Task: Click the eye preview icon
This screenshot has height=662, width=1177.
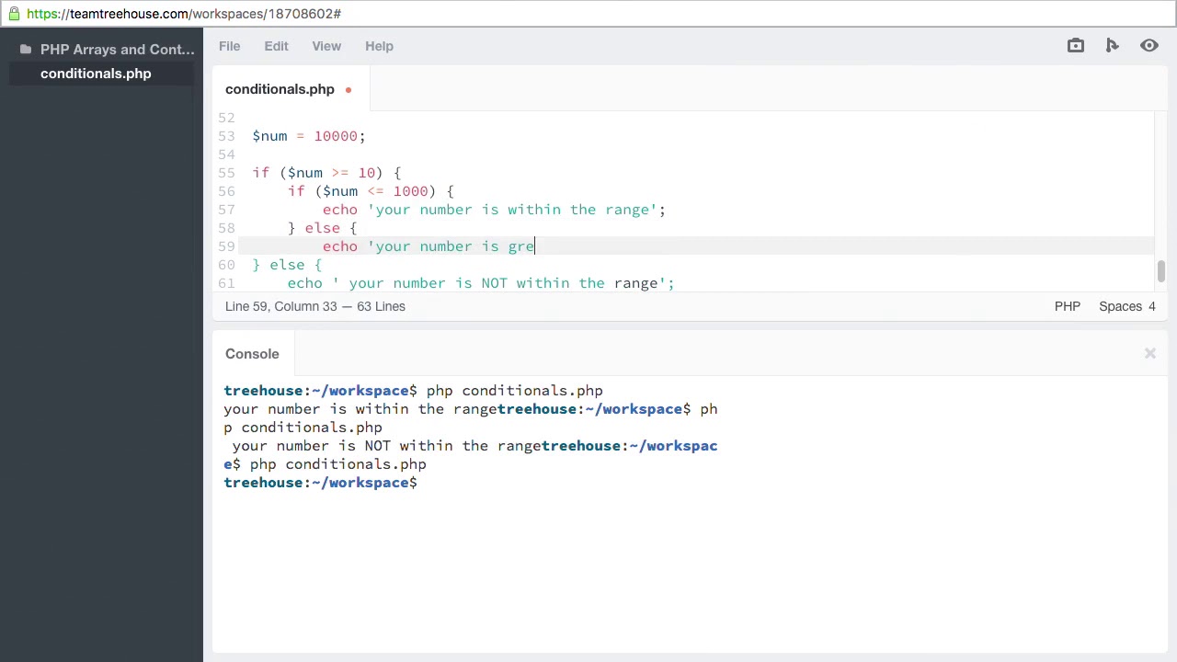Action: 1149,45
